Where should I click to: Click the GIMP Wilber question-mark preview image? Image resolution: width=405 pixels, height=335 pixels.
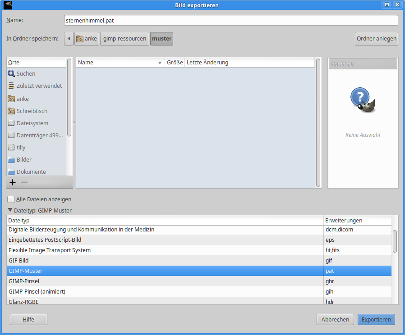363,100
